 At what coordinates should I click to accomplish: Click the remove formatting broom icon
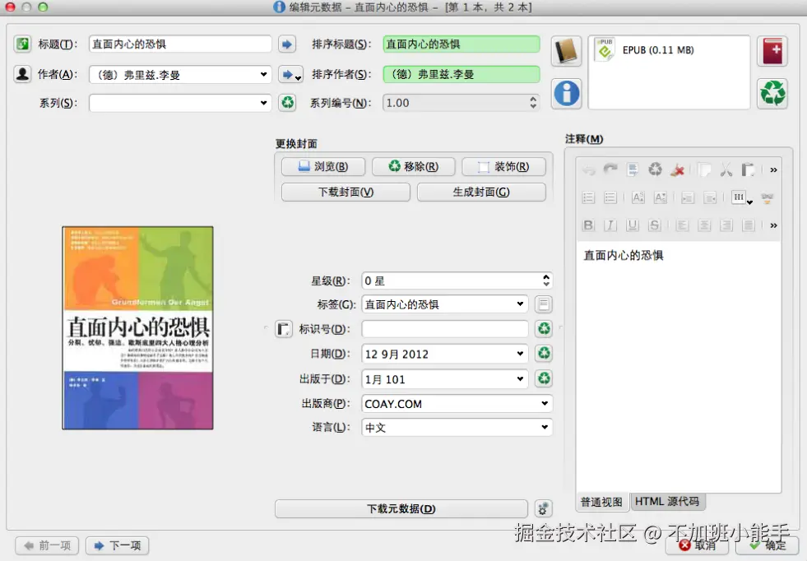click(677, 169)
